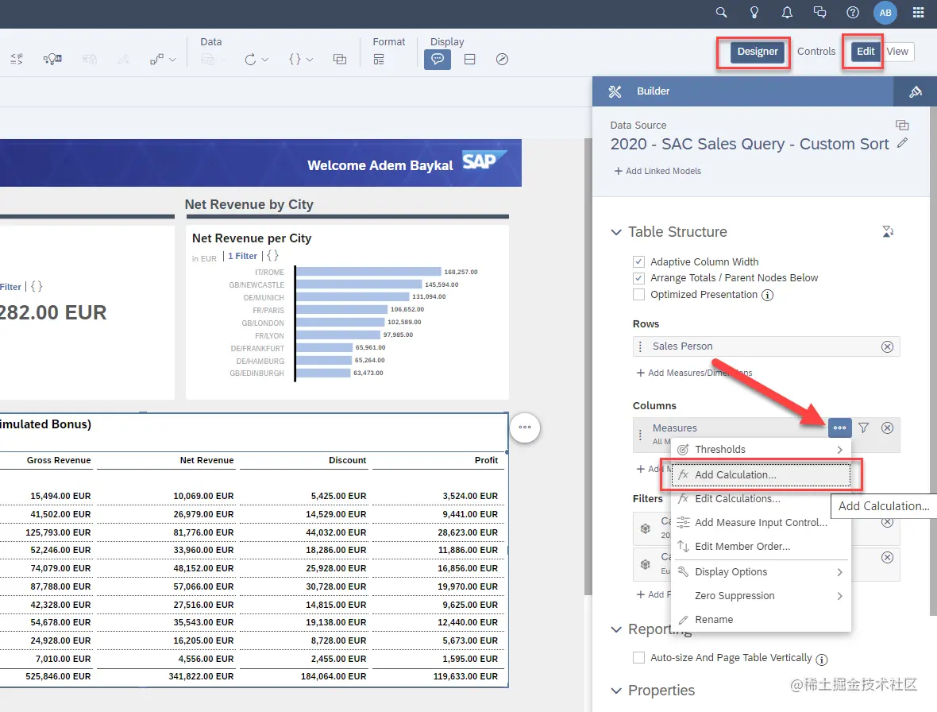Click the chart's curly braces variable icon
This screenshot has height=712, width=937.
272,256
